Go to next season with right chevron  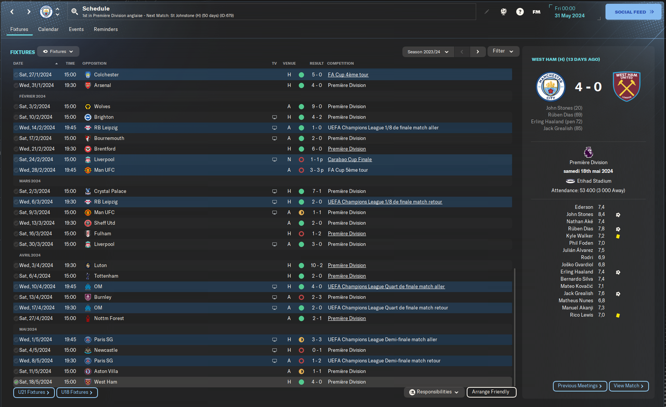tap(478, 52)
